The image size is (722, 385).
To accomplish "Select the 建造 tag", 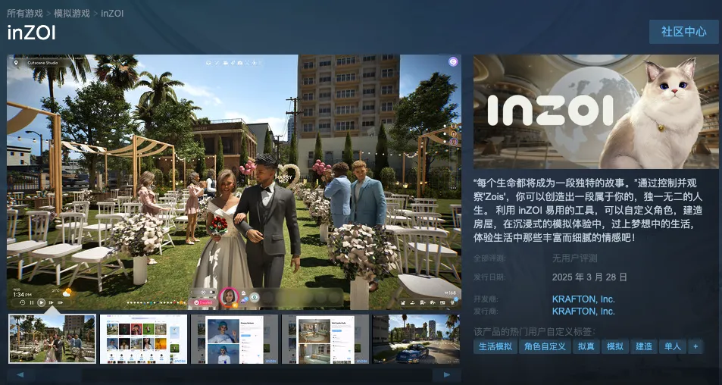I will point(644,346).
